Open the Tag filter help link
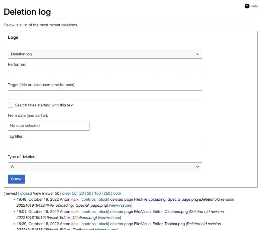This screenshot has height=230, width=262. [x=11, y=136]
